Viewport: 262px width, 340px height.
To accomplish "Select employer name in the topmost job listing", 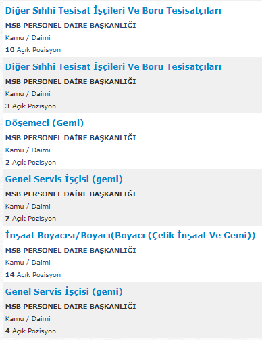I will (71, 25).
